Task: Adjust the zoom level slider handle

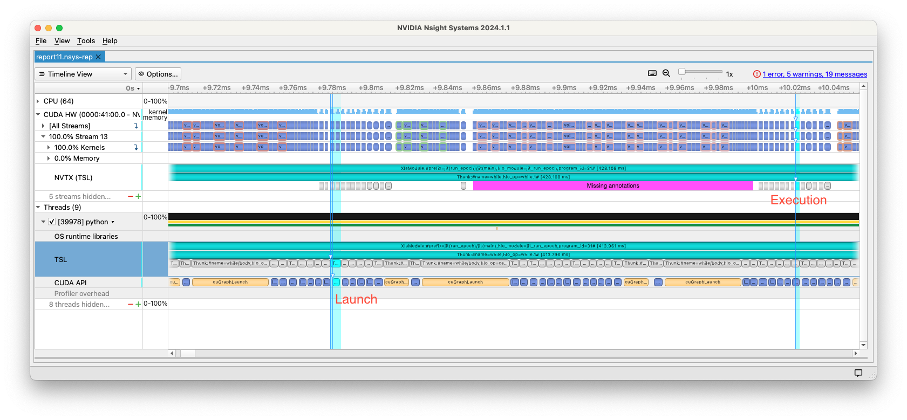Action: (682, 72)
